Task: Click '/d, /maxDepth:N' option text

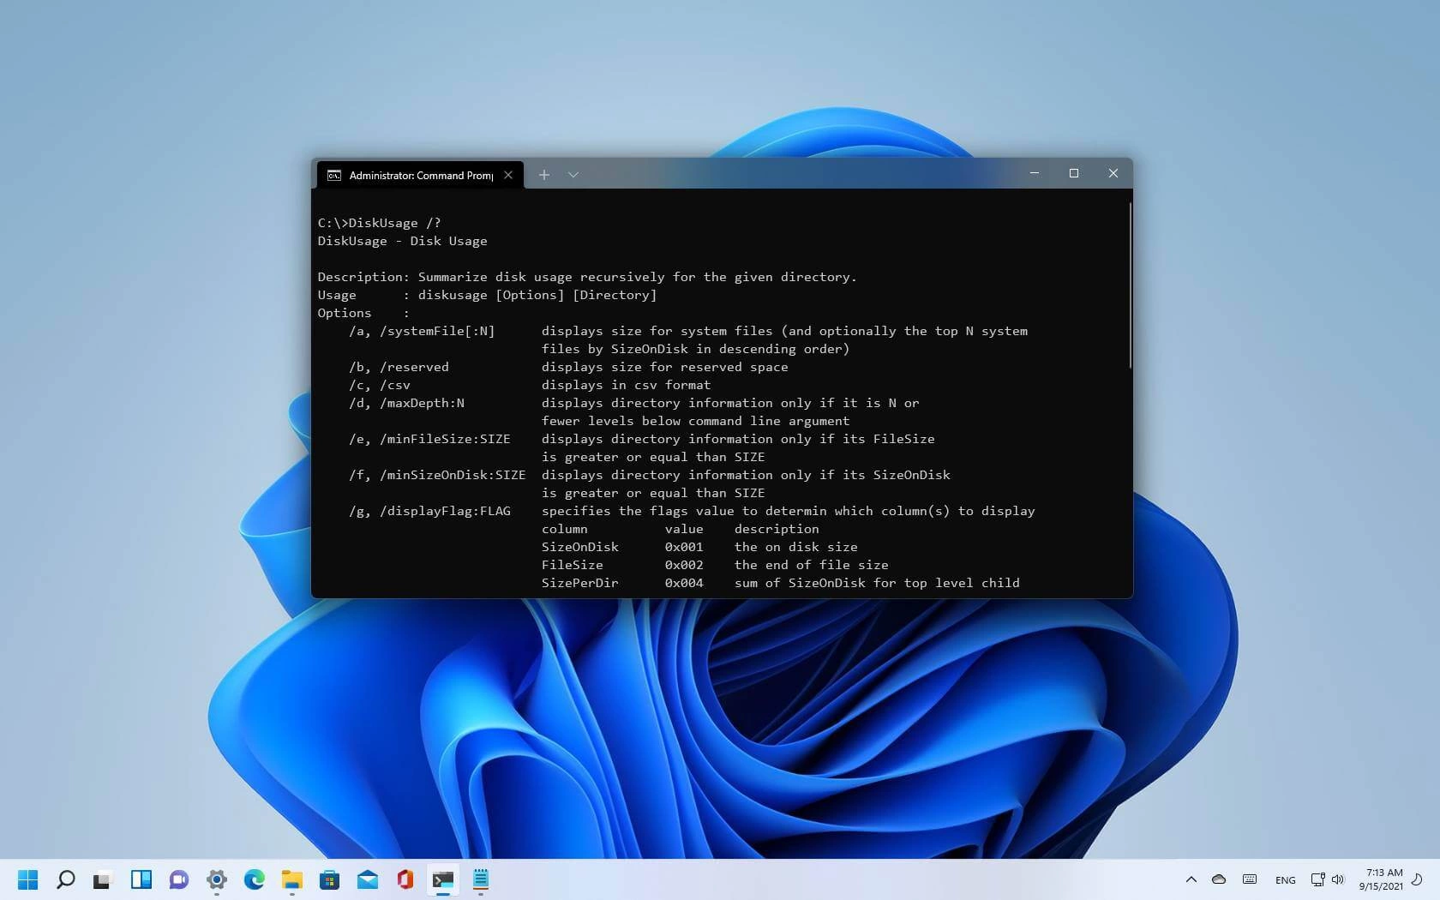Action: [406, 403]
